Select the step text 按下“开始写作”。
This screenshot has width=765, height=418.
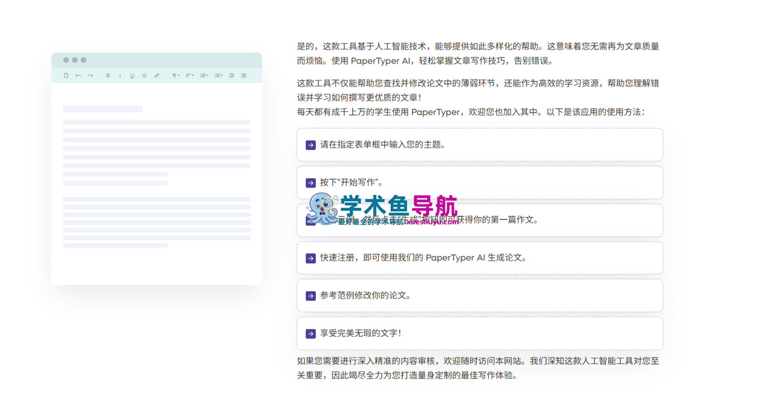(351, 182)
